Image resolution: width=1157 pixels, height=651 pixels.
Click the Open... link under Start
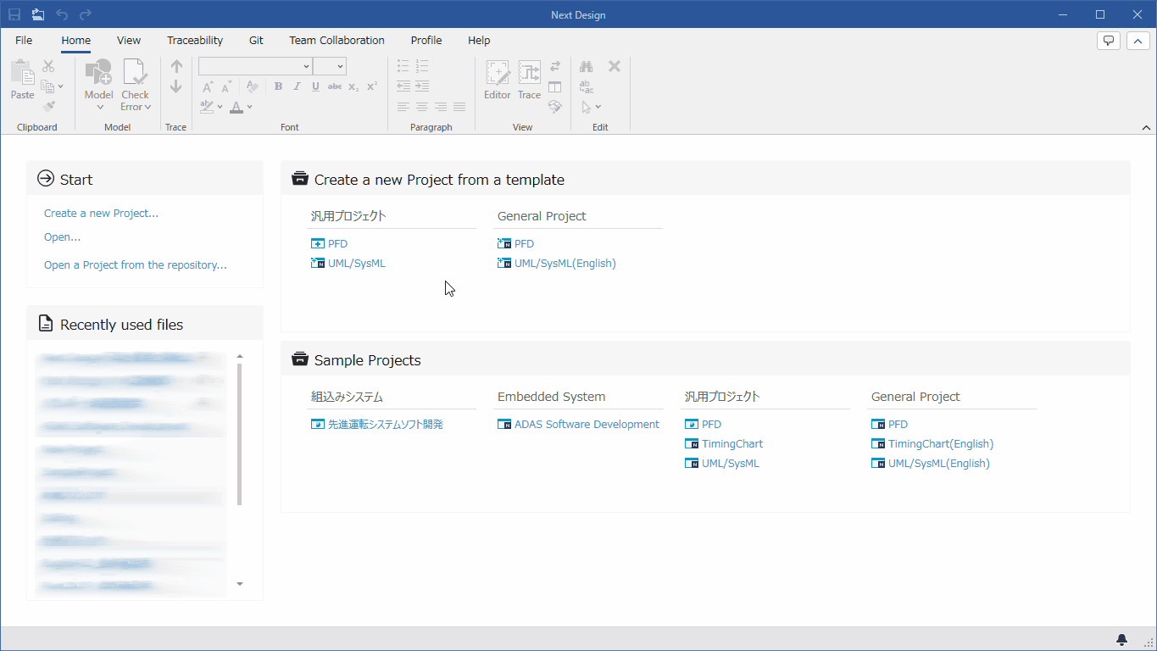[62, 237]
